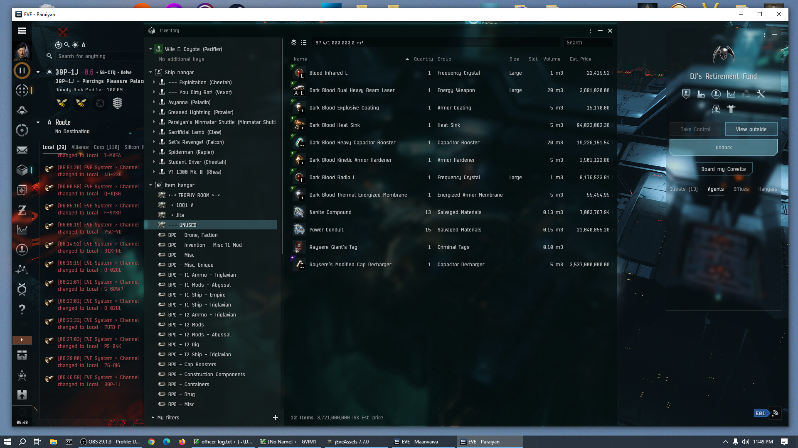Expand the Spiderman (Rapier) ship entry
Viewport: 798px width, 448px height.
[x=154, y=152]
